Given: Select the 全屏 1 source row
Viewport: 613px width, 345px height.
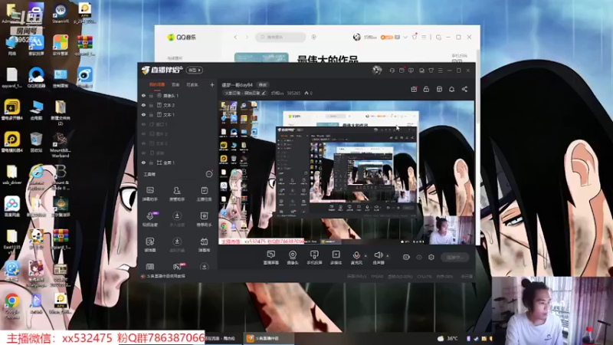Looking at the screenshot, I should tap(179, 163).
